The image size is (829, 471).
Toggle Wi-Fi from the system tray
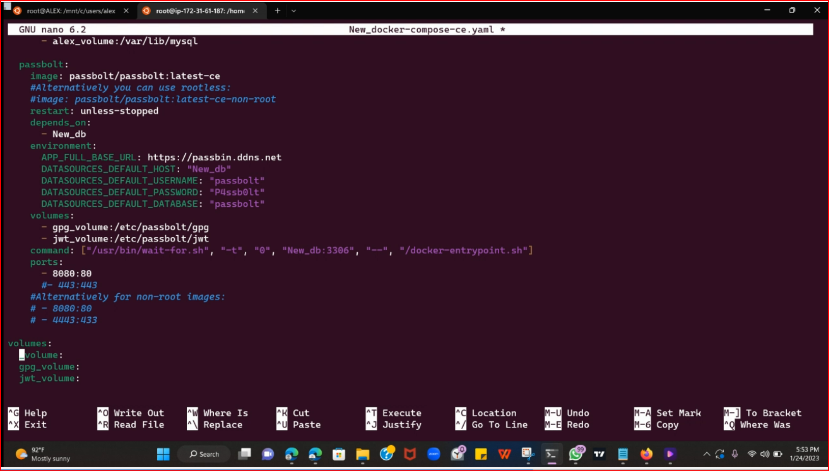point(752,454)
